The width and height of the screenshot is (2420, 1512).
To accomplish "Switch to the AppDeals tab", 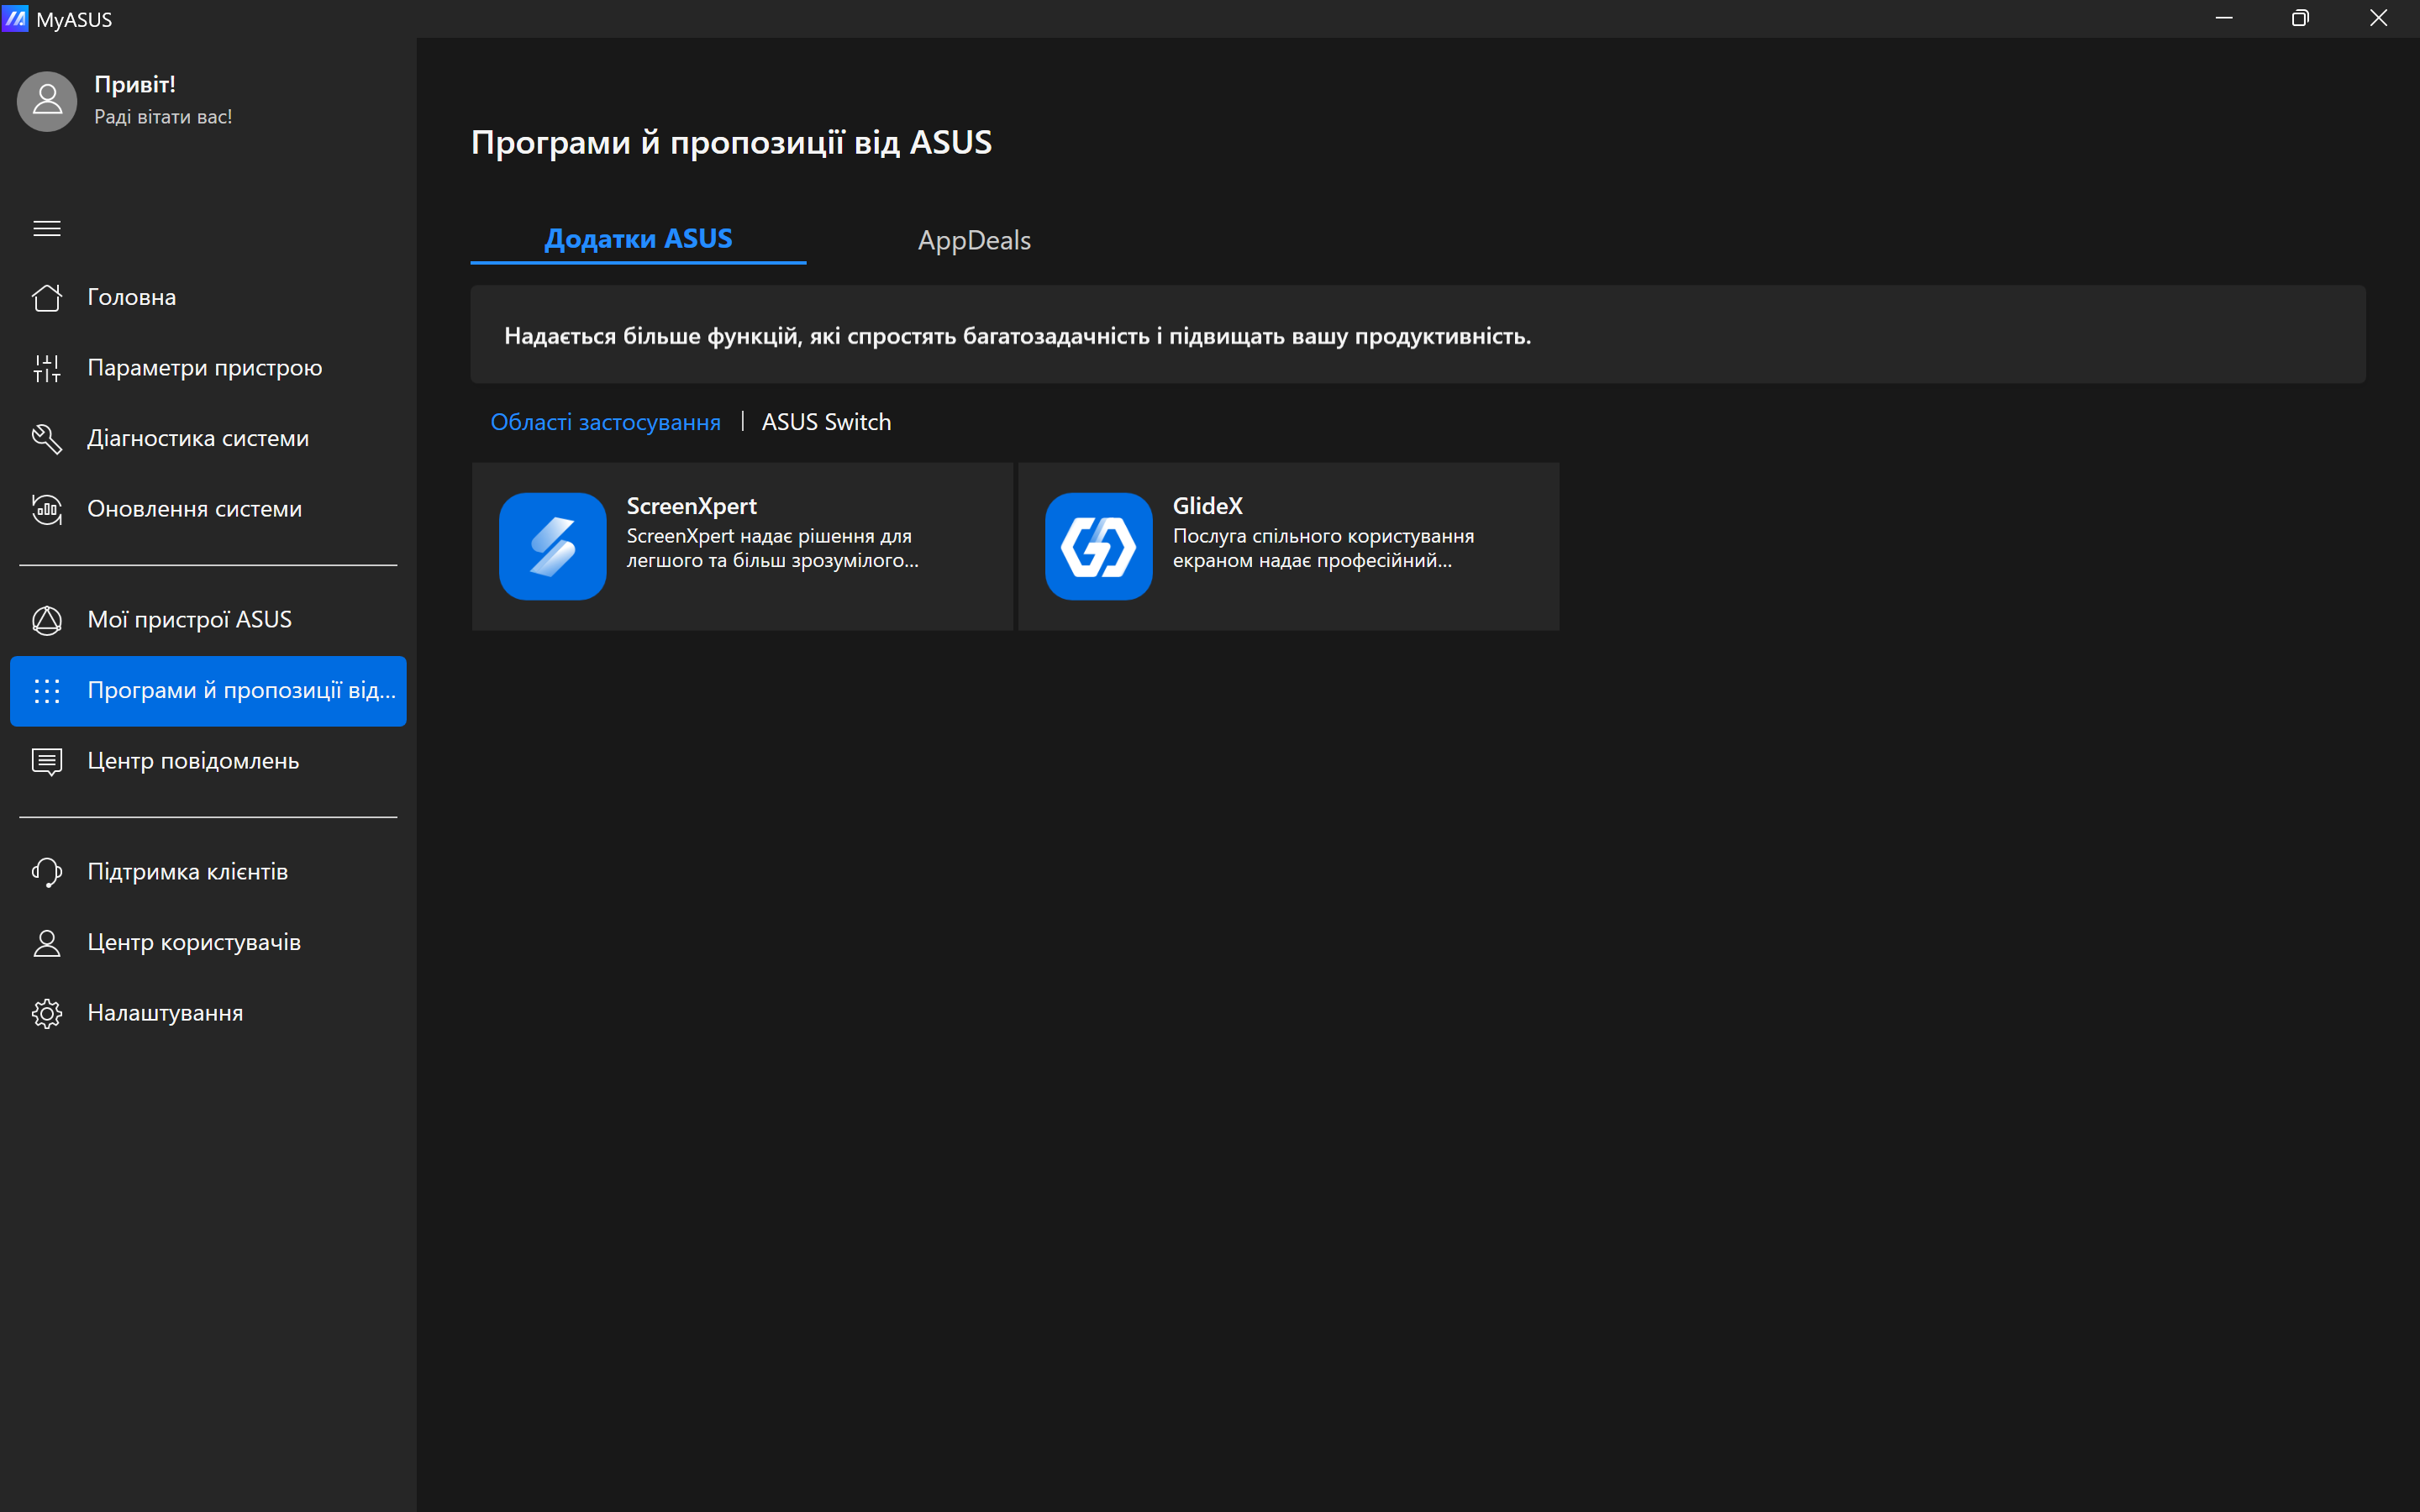I will click(x=974, y=240).
